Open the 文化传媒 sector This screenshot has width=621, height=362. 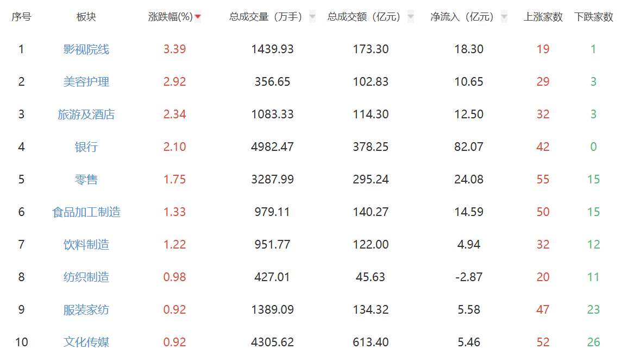click(86, 342)
